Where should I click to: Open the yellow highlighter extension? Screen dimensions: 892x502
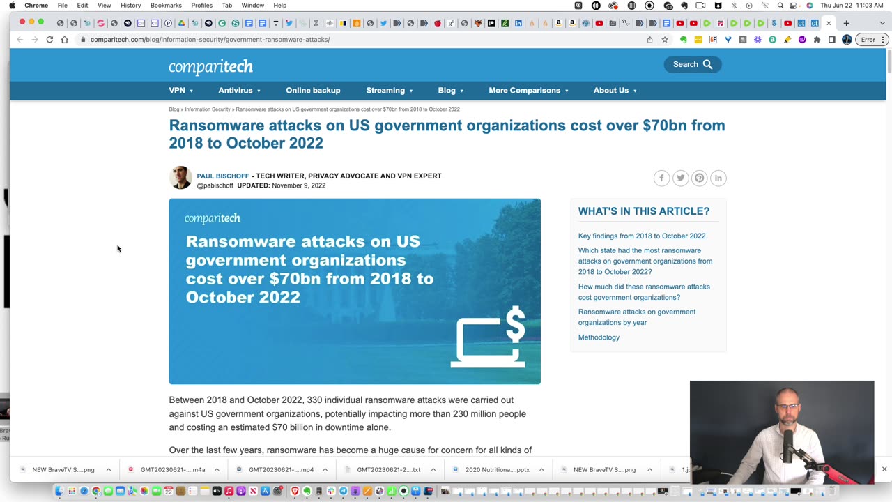point(787,40)
